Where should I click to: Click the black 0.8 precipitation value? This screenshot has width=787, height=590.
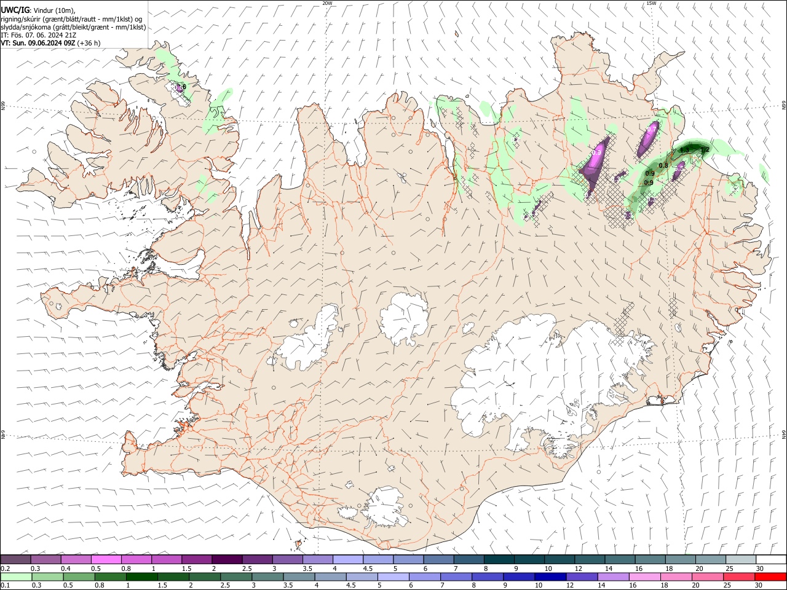tap(663, 165)
